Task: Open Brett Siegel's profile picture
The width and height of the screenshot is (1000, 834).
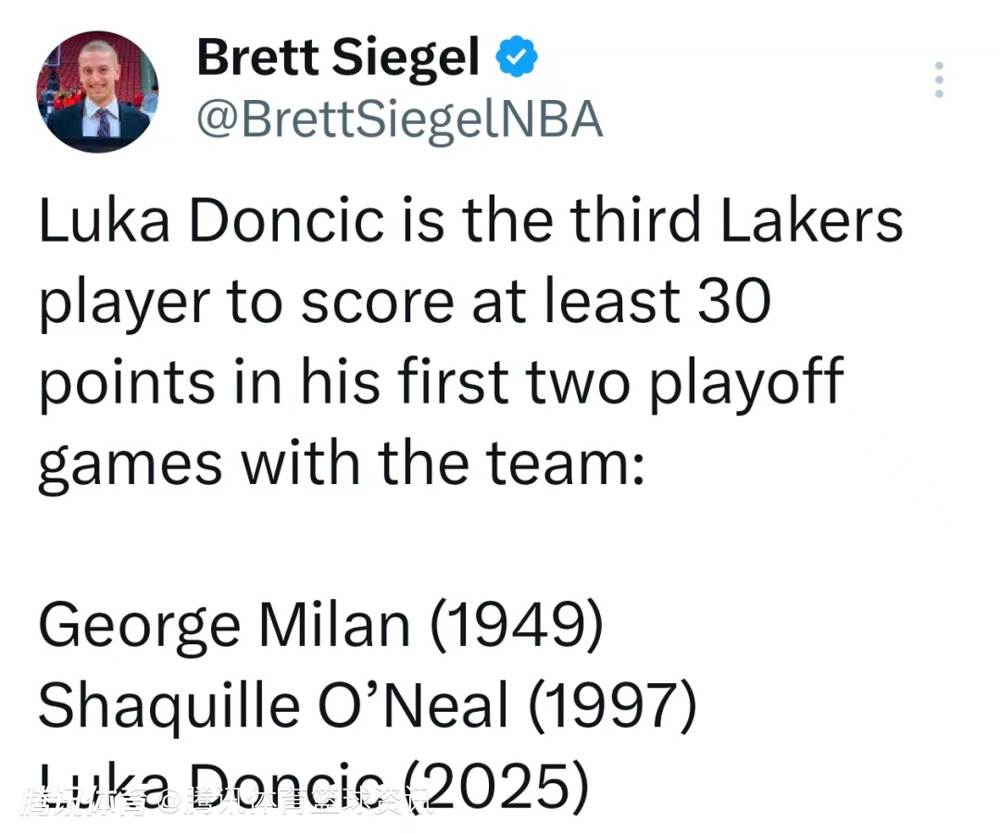Action: coord(97,91)
